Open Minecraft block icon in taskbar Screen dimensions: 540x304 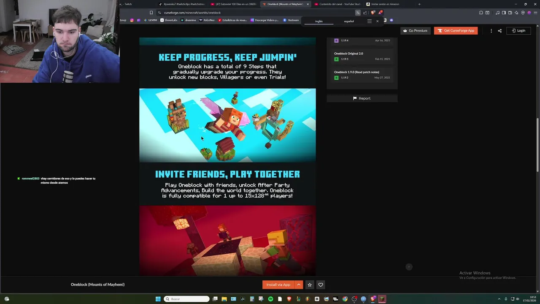pyautogui.click(x=382, y=299)
